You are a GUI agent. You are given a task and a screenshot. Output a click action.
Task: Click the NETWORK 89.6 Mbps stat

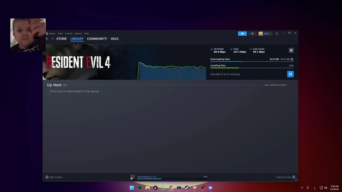tap(218, 50)
